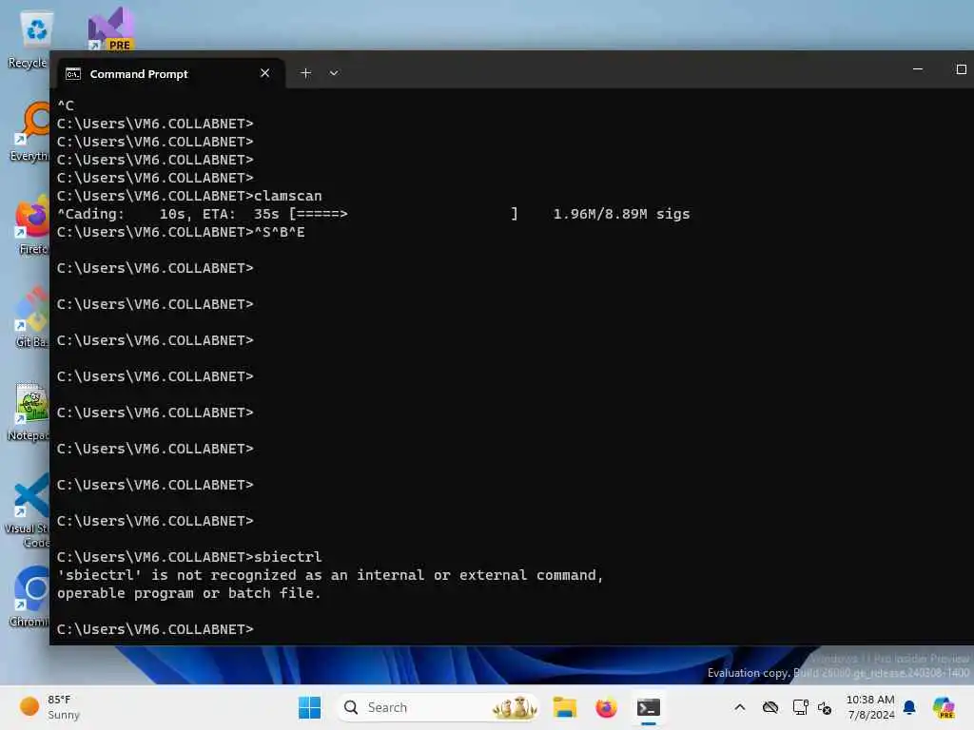The width and height of the screenshot is (974, 730).
Task: Open the Everything search desktop shortcut
Action: click(x=31, y=131)
